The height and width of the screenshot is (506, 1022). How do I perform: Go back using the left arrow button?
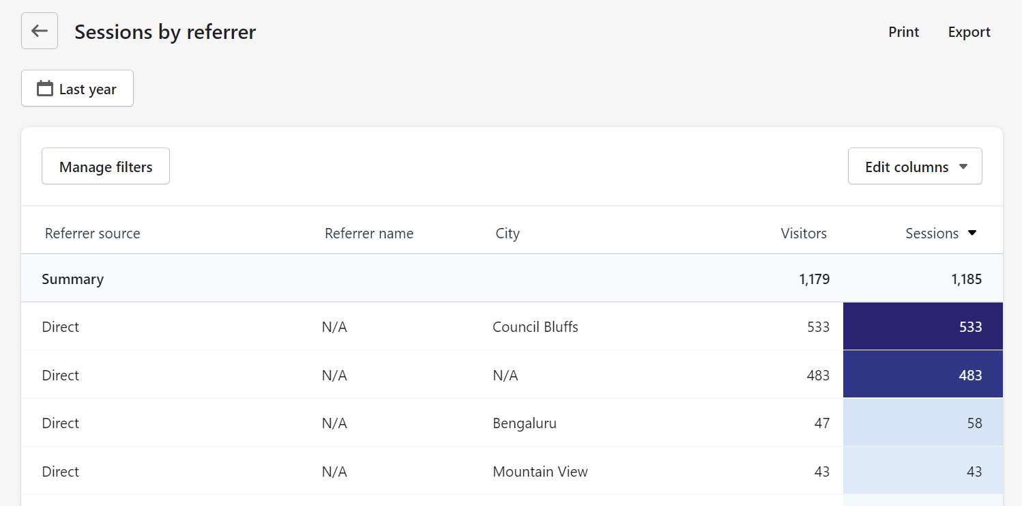(x=40, y=31)
